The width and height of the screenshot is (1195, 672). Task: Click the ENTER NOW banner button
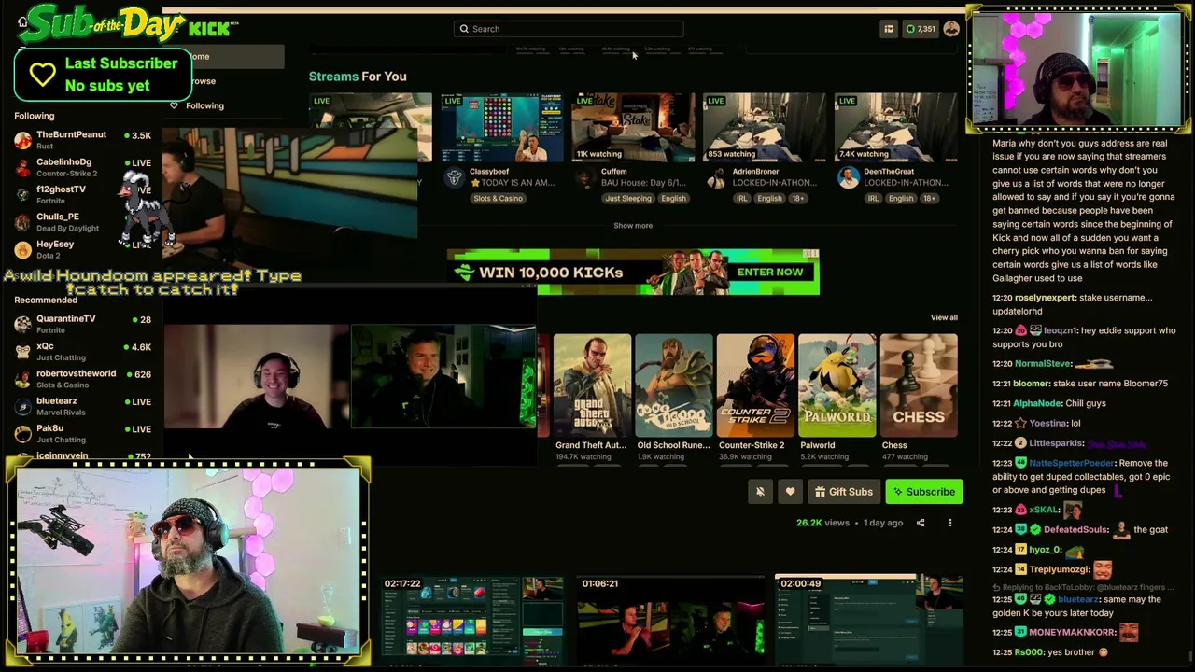[x=770, y=272]
